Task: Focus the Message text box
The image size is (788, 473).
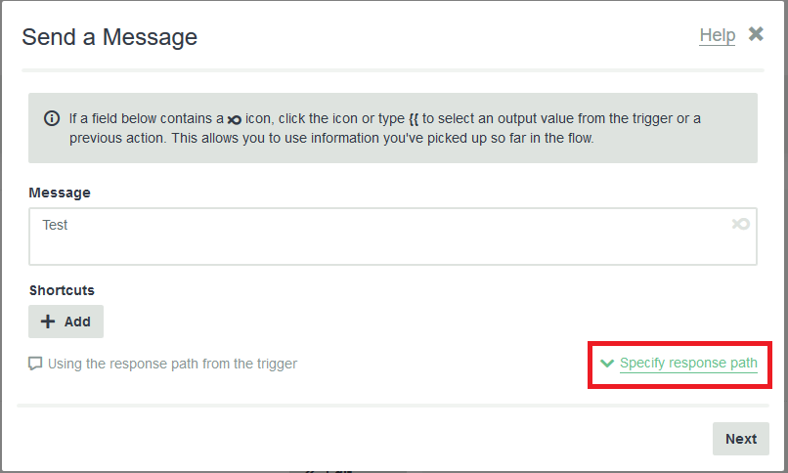Action: coord(392,236)
